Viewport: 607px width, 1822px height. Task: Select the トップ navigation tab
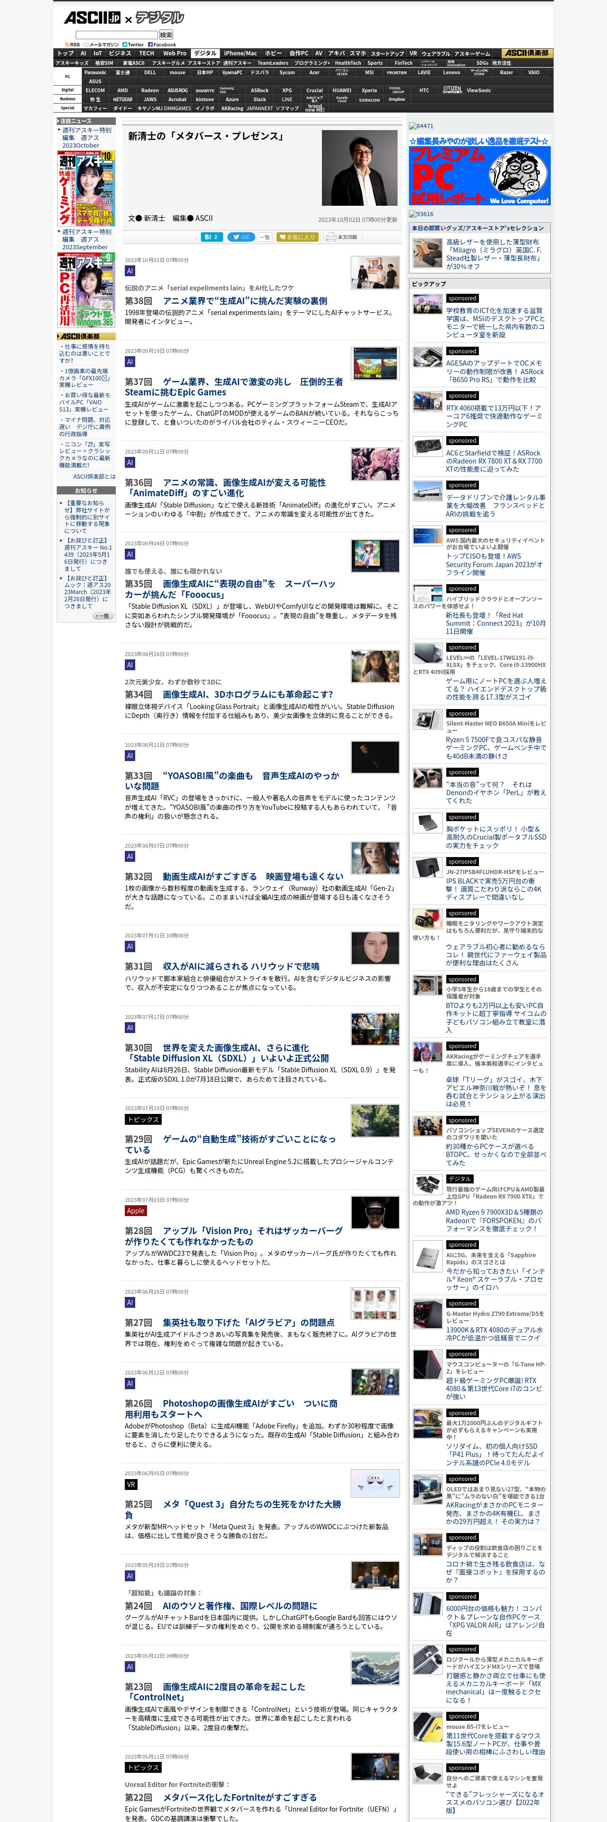click(65, 53)
